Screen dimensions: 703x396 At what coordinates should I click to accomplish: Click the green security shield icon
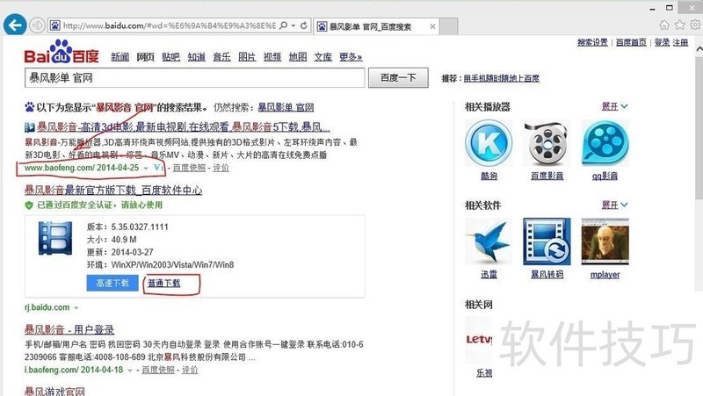tap(29, 205)
